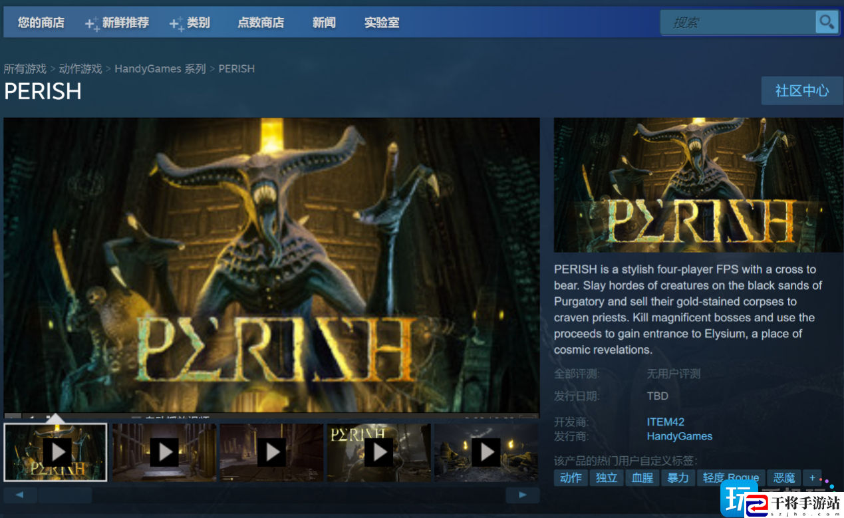
Task: Play the fourth thumbnail with PERISH title
Action: point(379,452)
